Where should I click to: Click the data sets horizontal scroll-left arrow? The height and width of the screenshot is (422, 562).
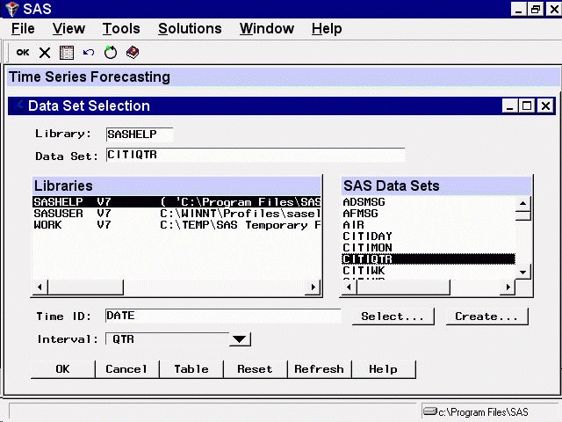point(349,287)
